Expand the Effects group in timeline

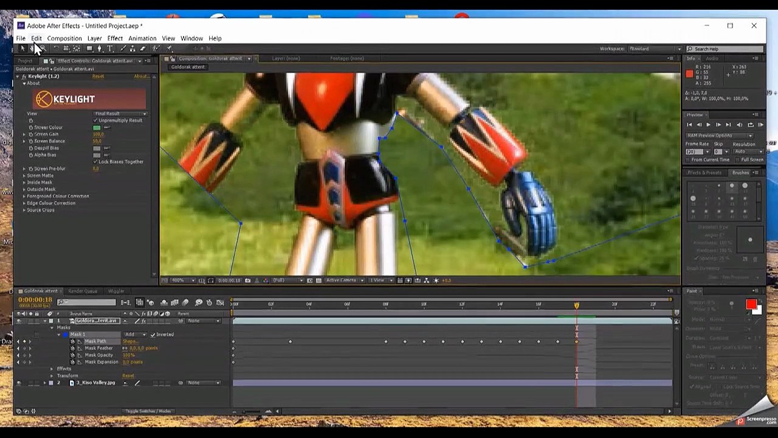coord(52,369)
